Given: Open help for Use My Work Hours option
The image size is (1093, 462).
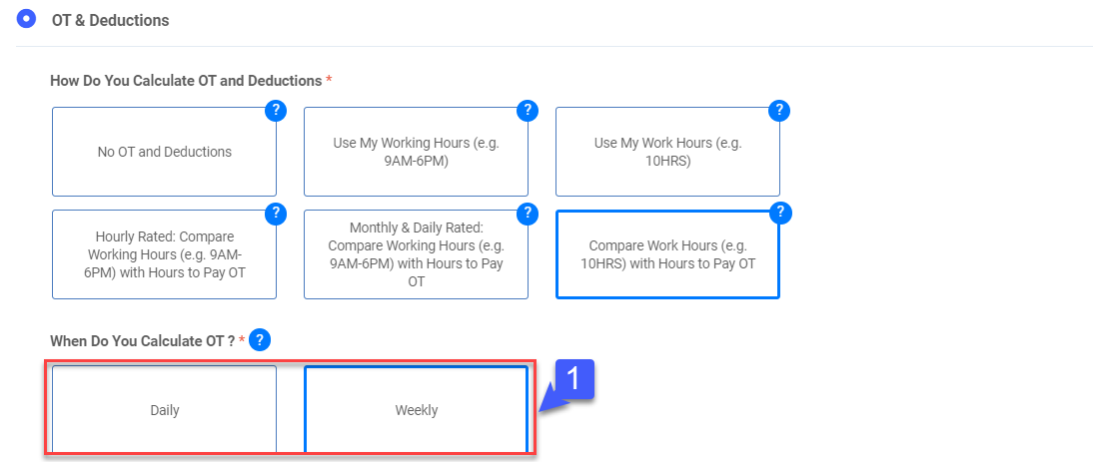Looking at the screenshot, I should click(x=779, y=111).
